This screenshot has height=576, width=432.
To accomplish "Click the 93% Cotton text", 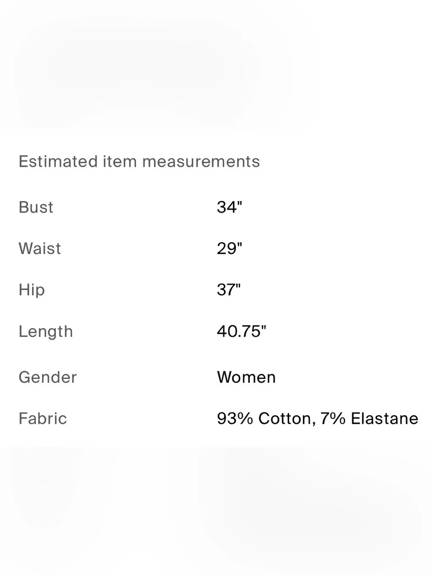I will (264, 419).
